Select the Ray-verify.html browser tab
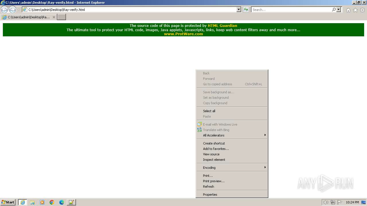This screenshot has width=367, height=206. pos(29,17)
